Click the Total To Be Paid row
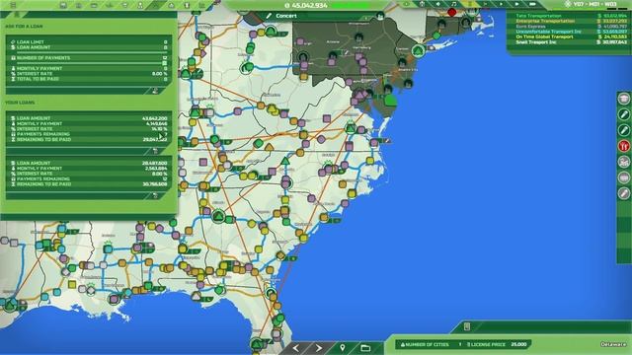The width and height of the screenshot is (632, 355). (89, 79)
